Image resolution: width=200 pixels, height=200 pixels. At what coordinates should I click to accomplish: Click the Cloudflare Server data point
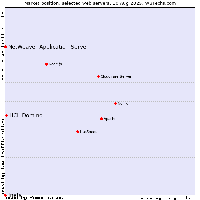[98, 76]
